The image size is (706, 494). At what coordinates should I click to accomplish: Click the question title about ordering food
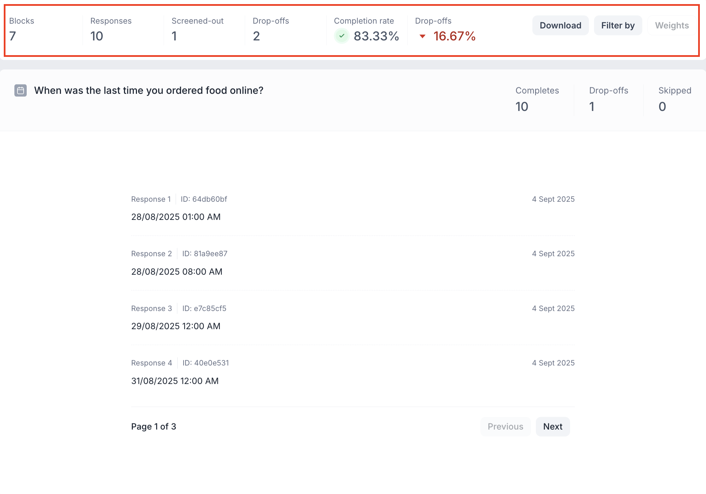click(149, 90)
